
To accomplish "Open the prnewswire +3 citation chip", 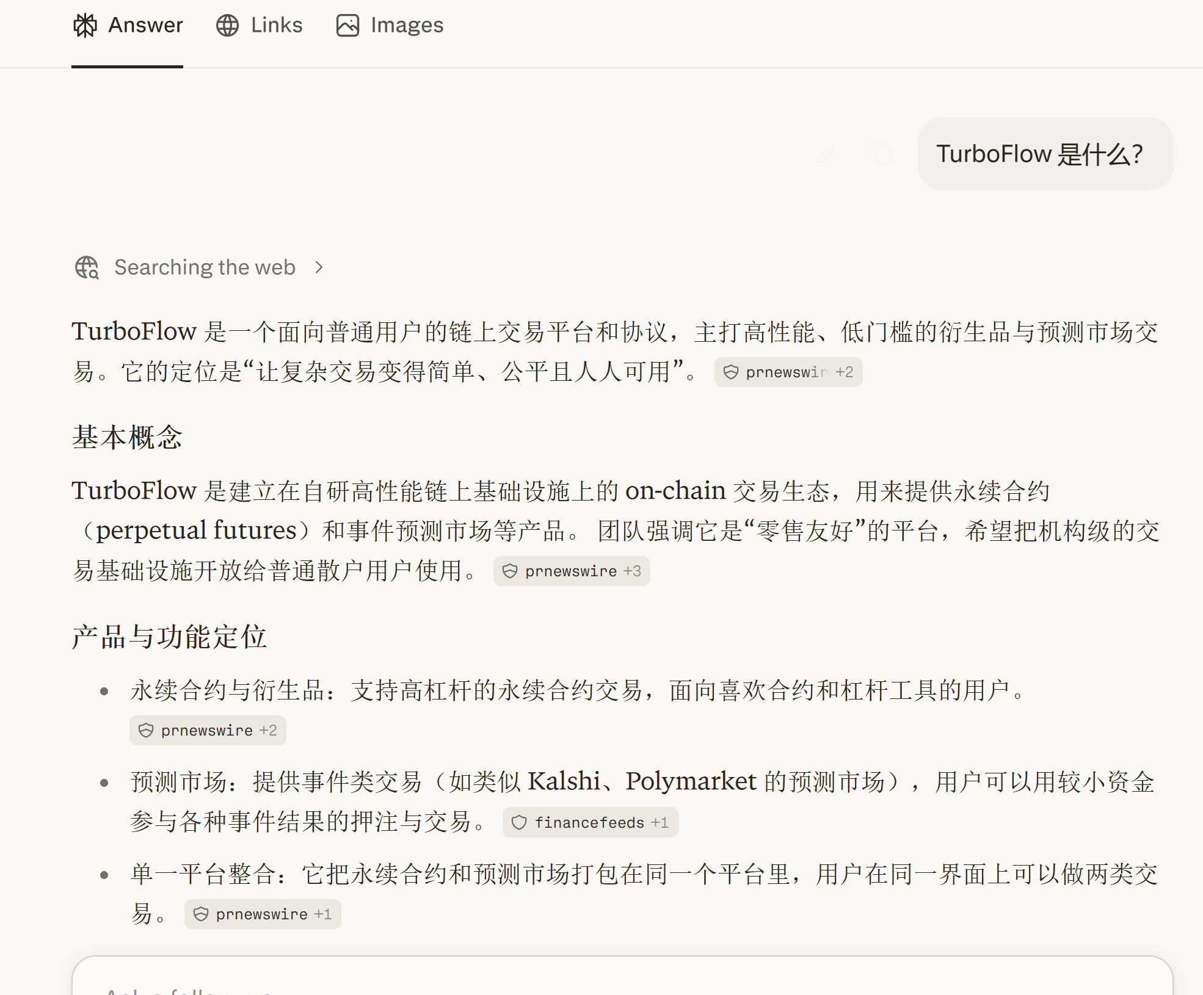I will [x=572, y=571].
